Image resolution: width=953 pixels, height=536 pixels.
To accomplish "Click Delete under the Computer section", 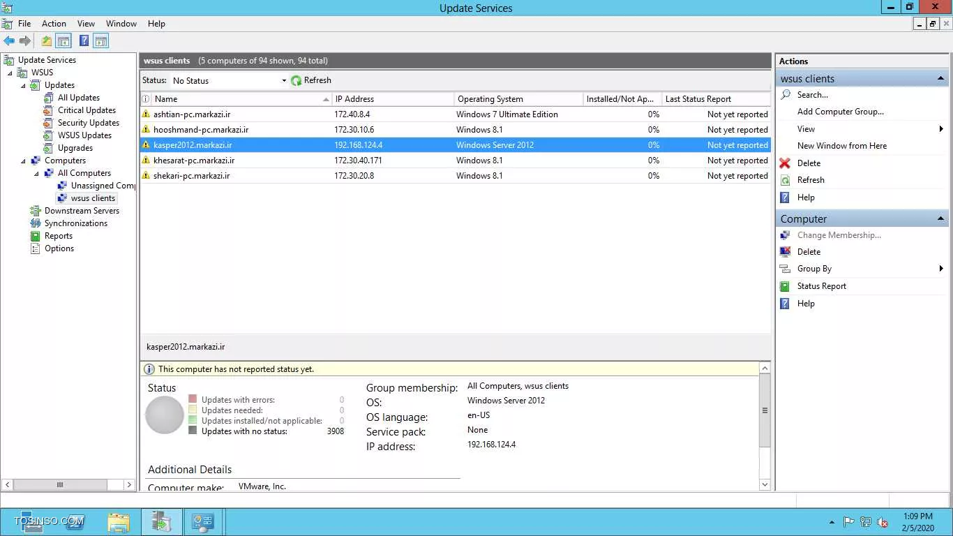I will [x=809, y=252].
